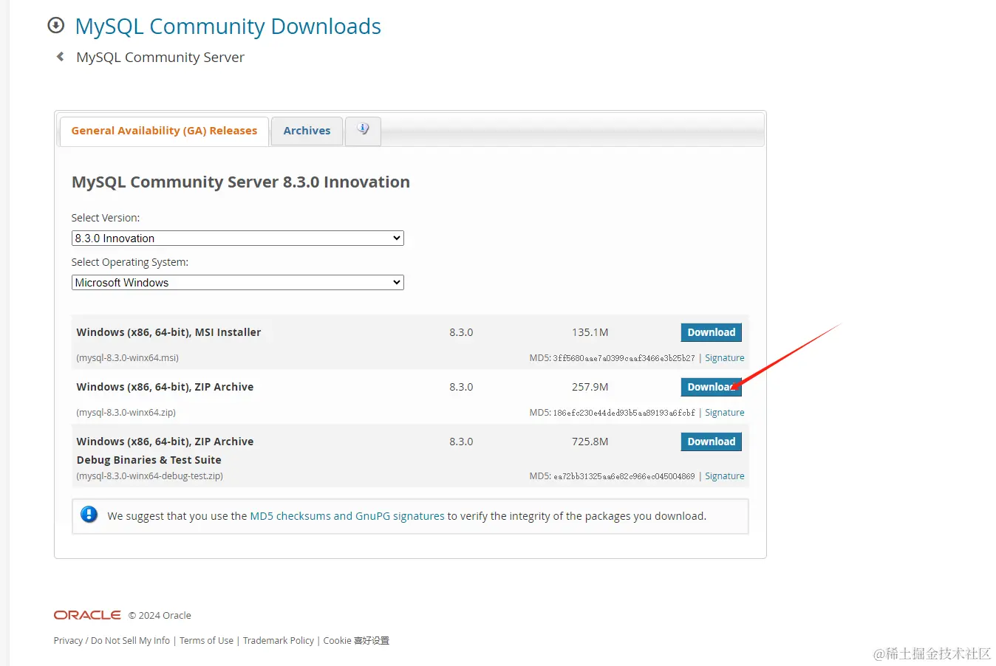Click the (mysql-8.3.0-winx64-debug-test.zip) filename
Image resolution: width=996 pixels, height=666 pixels.
pos(150,476)
